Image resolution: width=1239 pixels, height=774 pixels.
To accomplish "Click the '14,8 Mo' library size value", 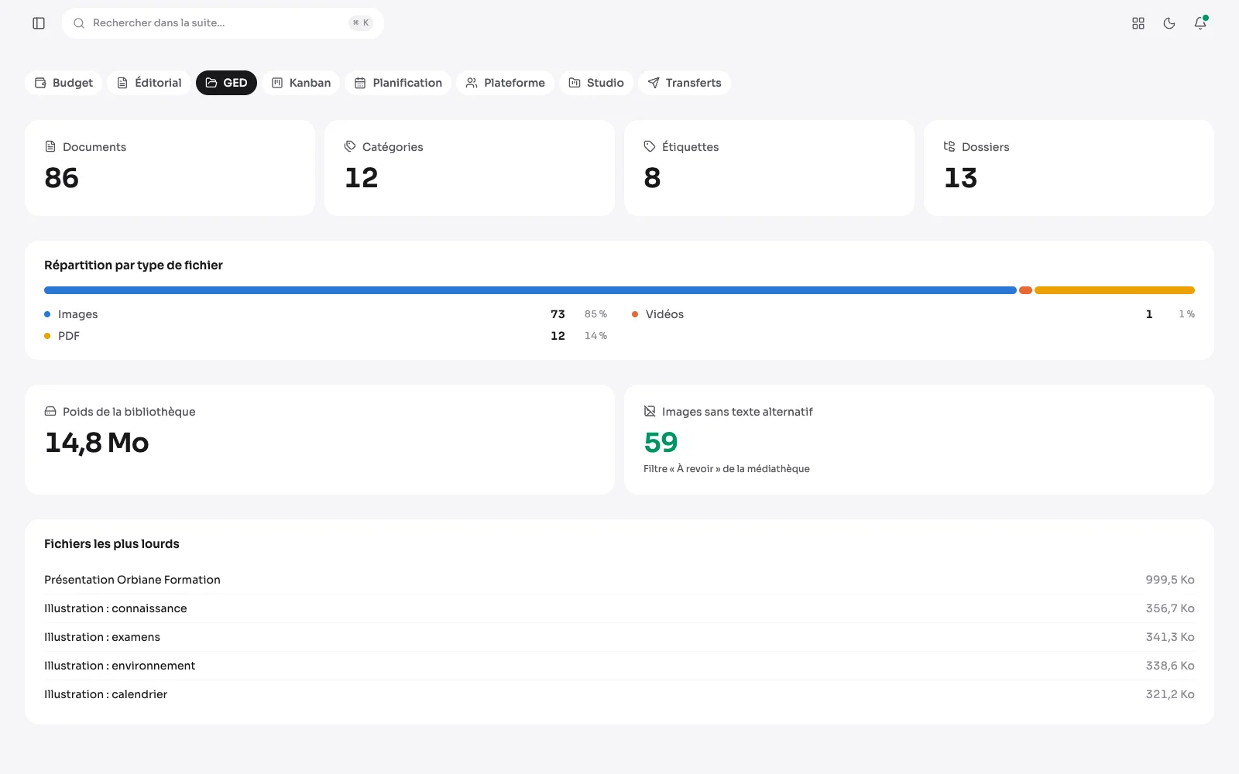I will (97, 443).
